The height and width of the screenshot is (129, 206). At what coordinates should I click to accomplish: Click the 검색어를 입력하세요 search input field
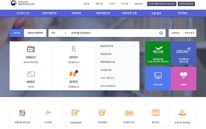[x=112, y=33]
